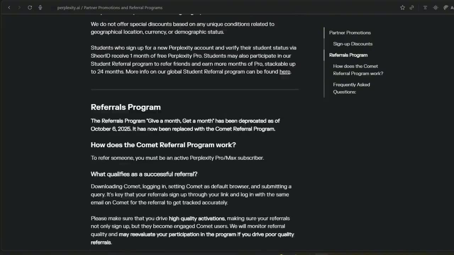Jump to Partner Promotions in the sidebar
The width and height of the screenshot is (454, 255).
[350, 33]
